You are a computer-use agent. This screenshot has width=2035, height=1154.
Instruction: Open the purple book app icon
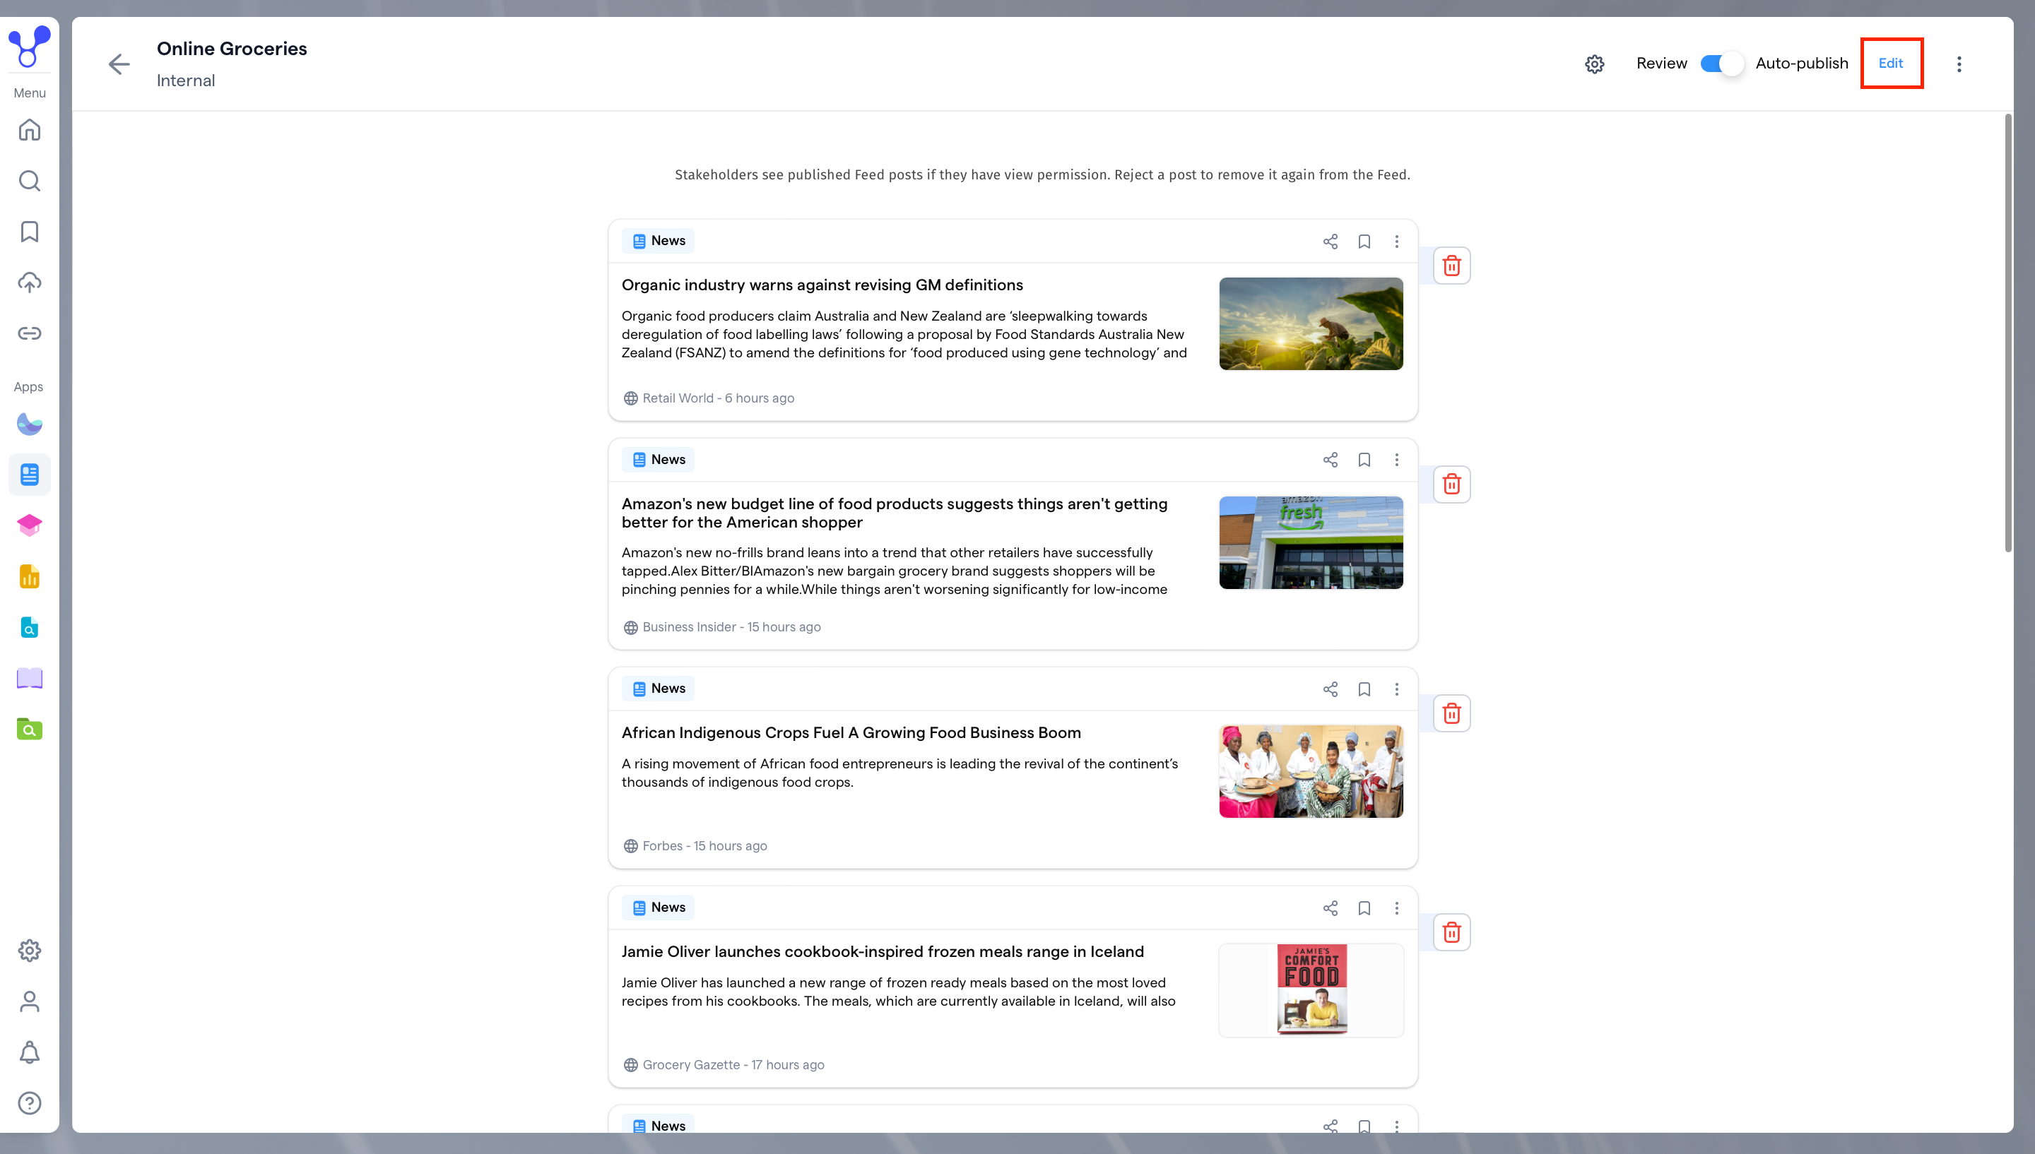pos(30,678)
